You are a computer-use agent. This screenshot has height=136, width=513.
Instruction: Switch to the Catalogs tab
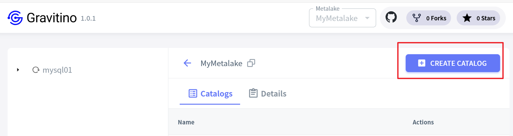pos(210,94)
